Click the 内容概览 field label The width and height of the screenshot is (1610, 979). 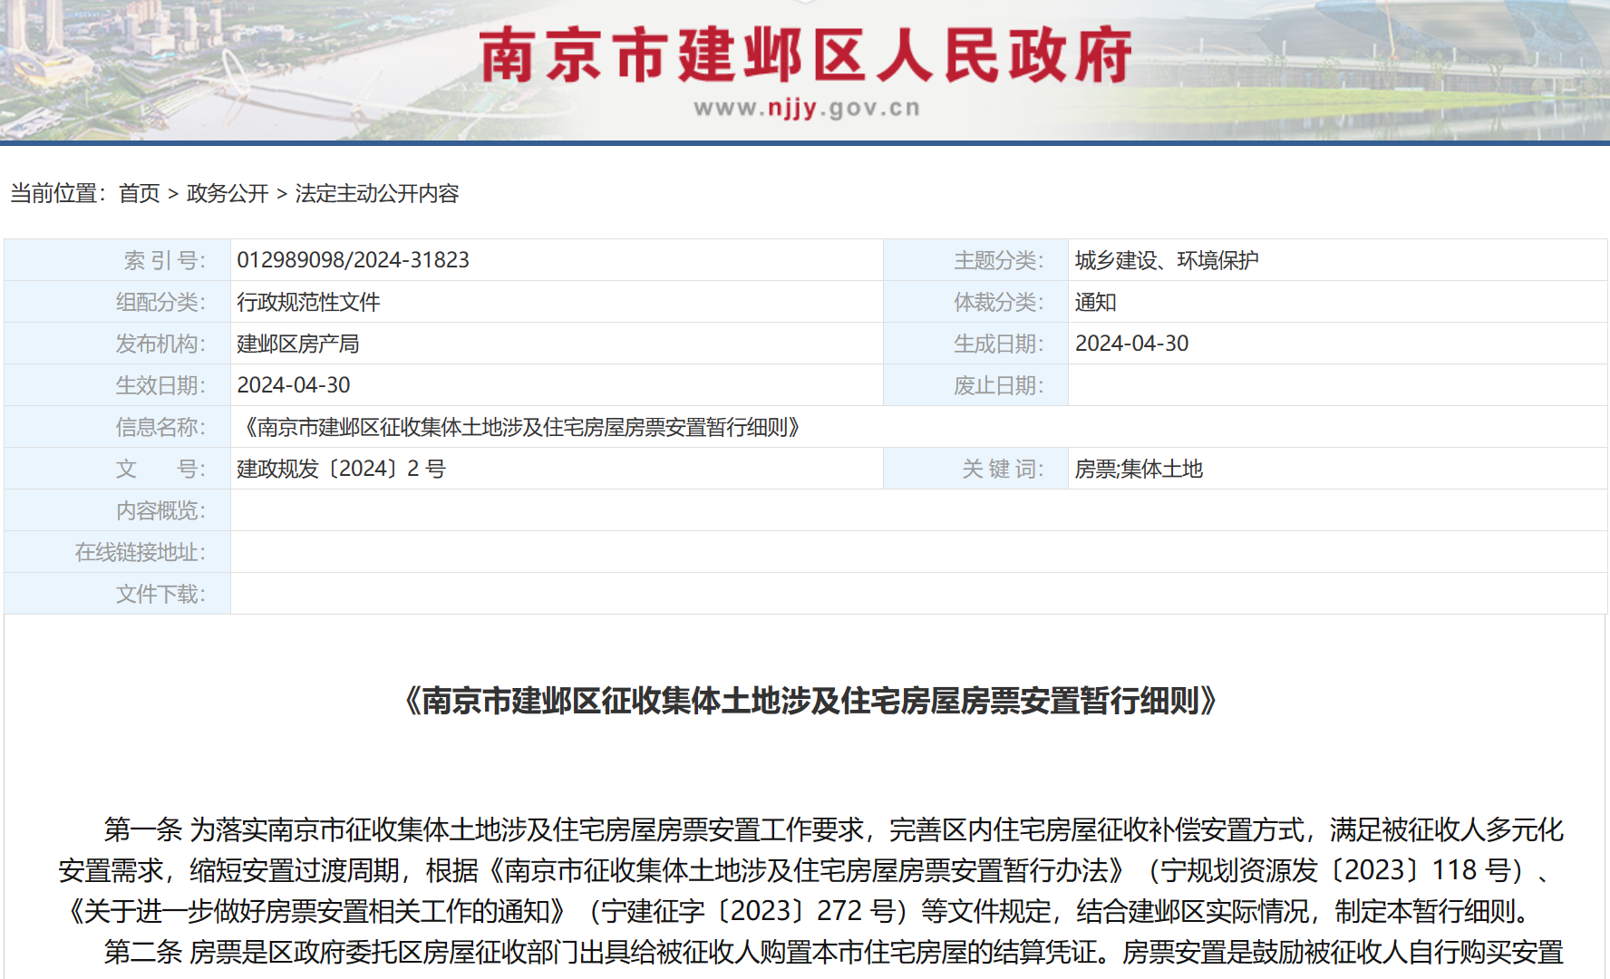(x=160, y=510)
